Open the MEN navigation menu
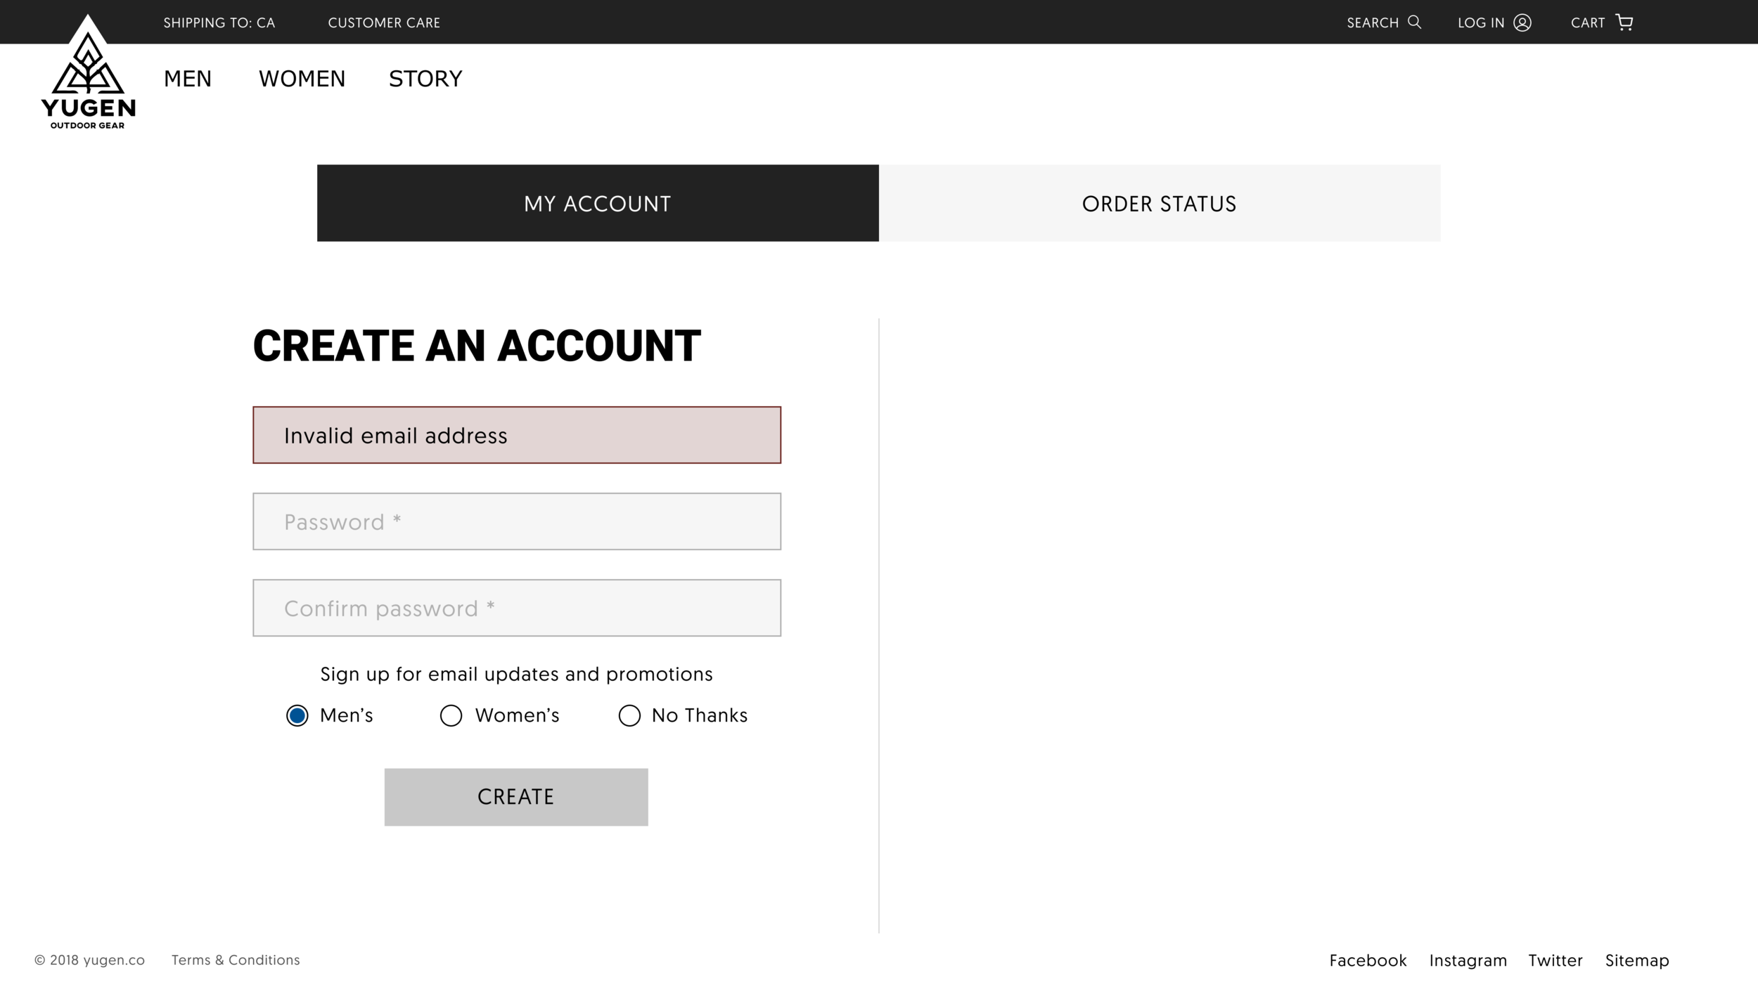The width and height of the screenshot is (1758, 988). click(188, 79)
